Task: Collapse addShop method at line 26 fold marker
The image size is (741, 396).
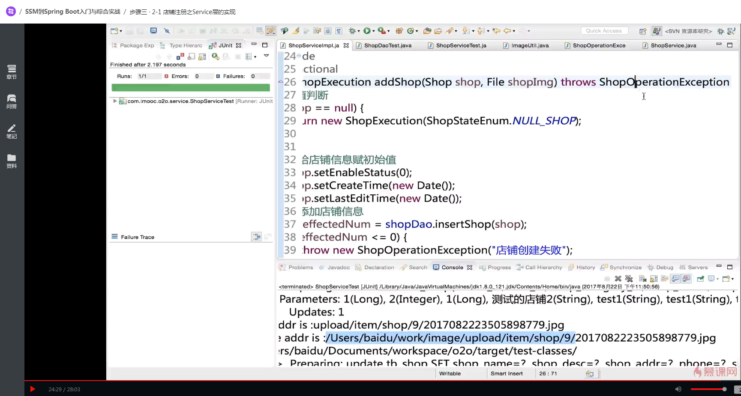Action: coord(280,82)
